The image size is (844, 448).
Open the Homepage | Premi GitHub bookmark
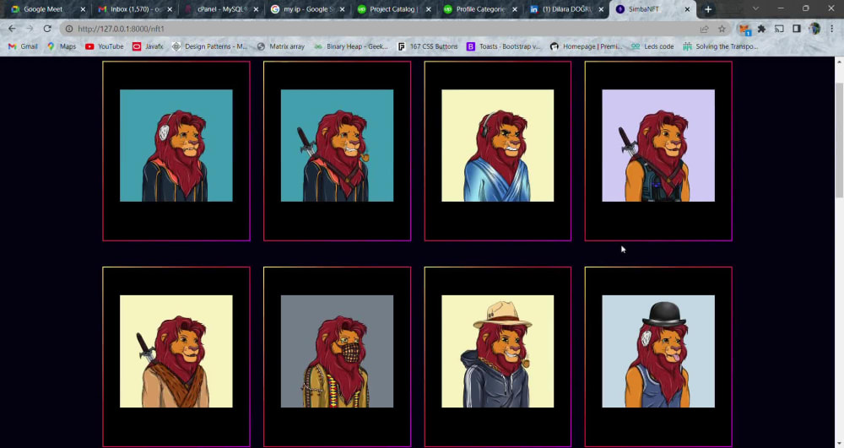587,46
